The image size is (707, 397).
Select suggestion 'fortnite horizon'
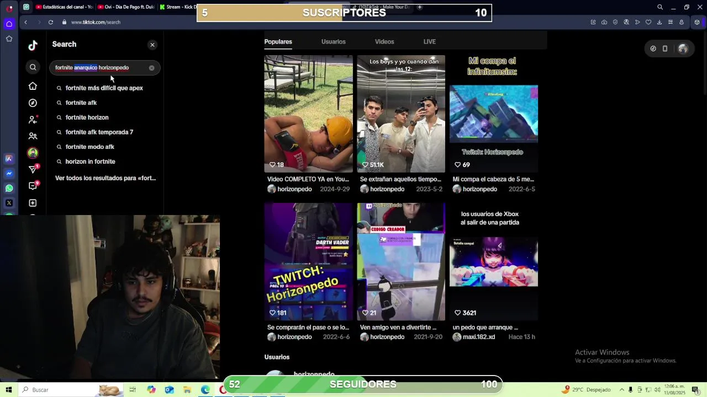click(x=87, y=117)
